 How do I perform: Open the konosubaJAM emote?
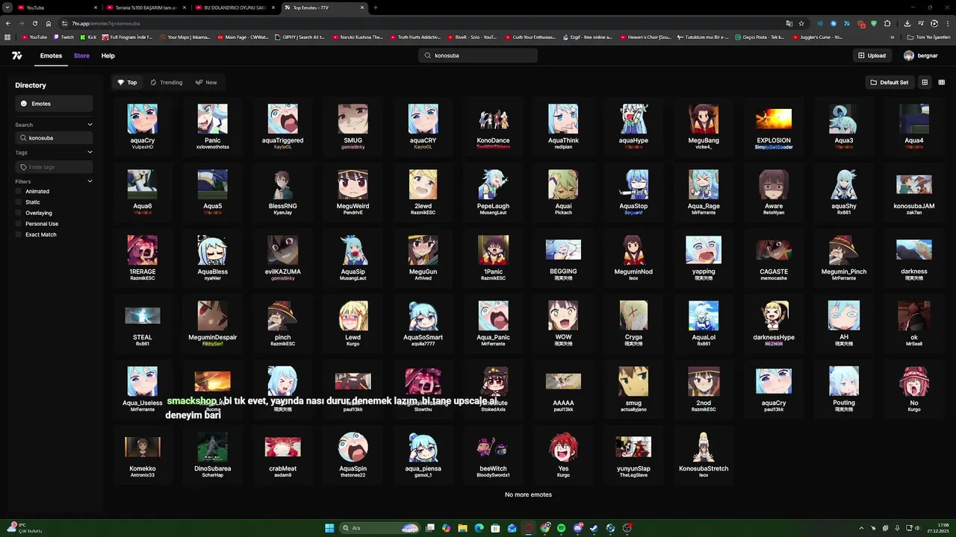pos(914,191)
